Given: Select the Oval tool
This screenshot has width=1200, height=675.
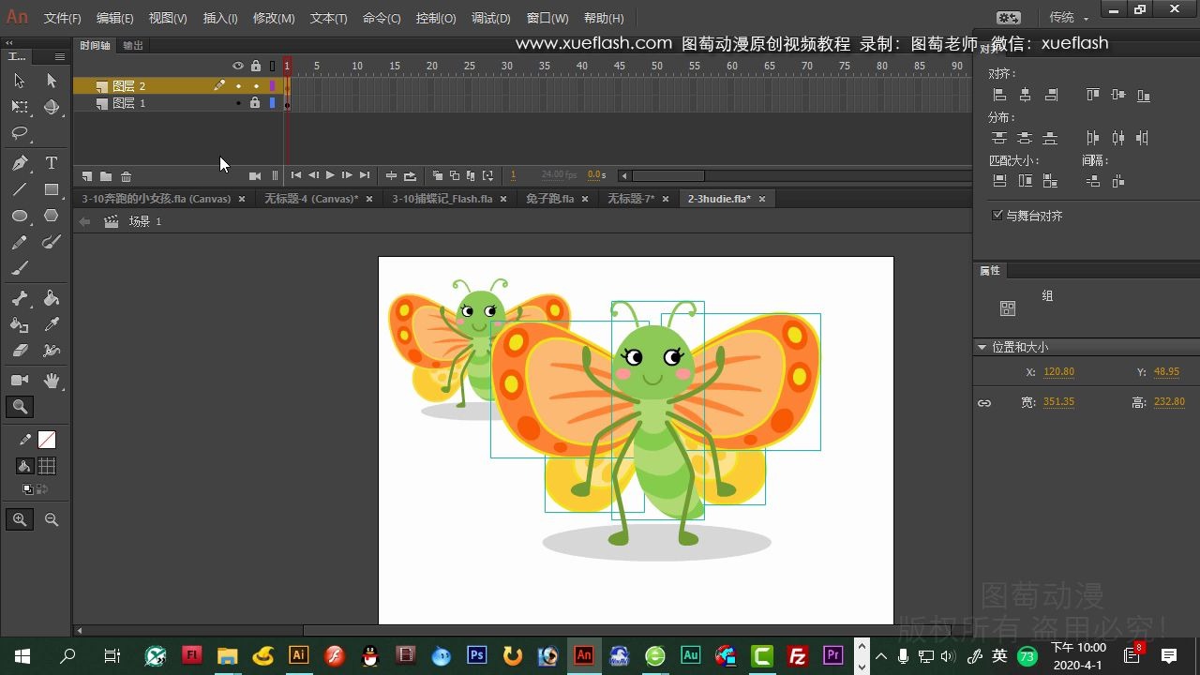Looking at the screenshot, I should [x=19, y=216].
